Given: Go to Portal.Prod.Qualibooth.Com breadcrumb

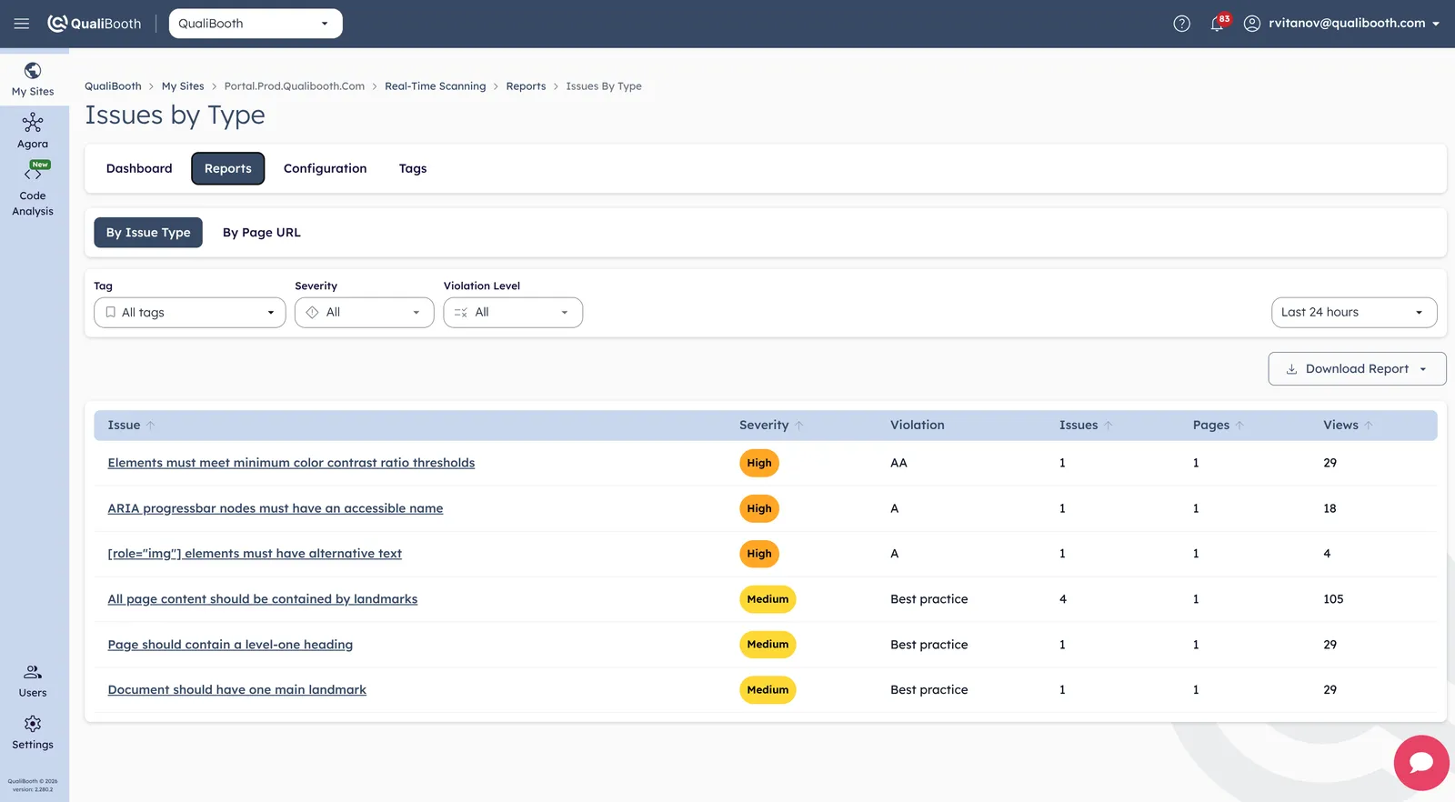Looking at the screenshot, I should tap(295, 86).
